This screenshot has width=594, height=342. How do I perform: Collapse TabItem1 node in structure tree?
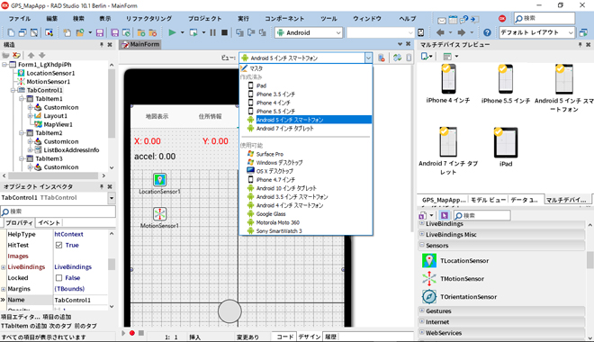tap(22, 98)
